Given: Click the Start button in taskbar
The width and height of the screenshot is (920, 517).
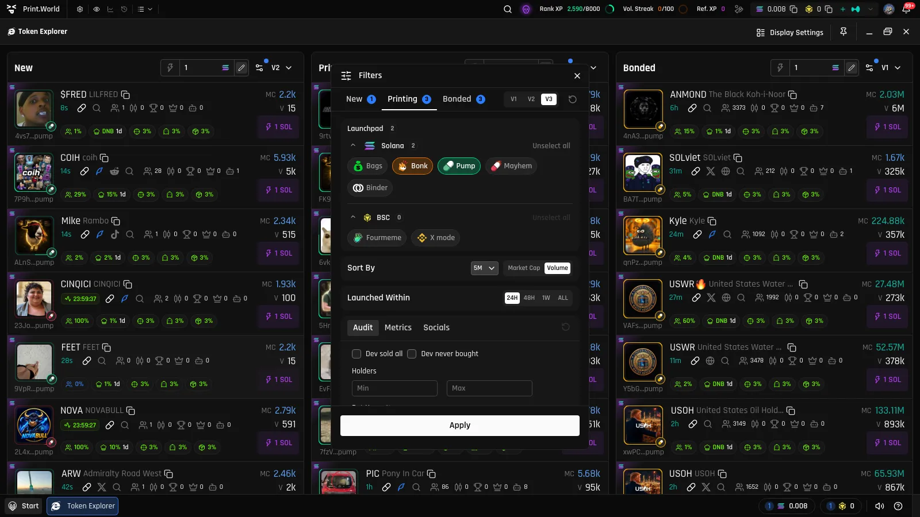Looking at the screenshot, I should (24, 506).
